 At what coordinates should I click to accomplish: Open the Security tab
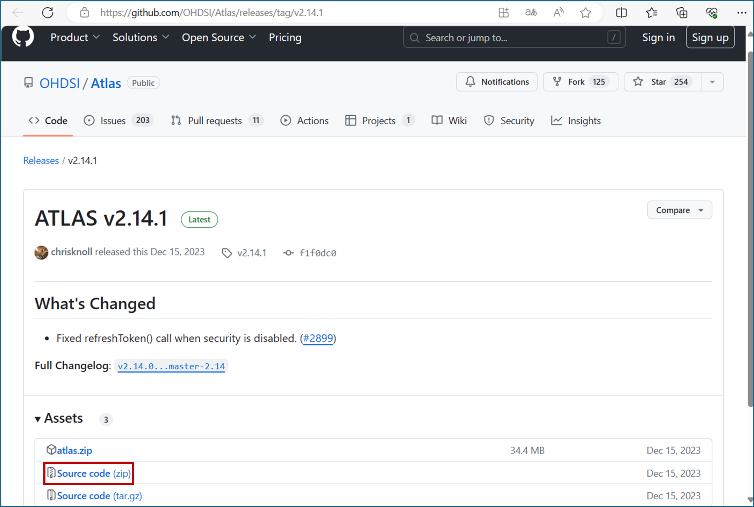point(509,121)
